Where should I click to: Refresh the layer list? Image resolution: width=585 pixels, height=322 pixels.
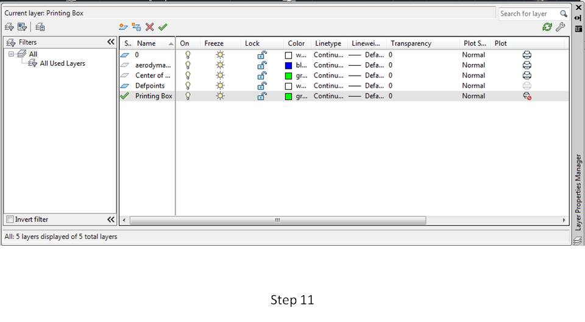(x=547, y=27)
